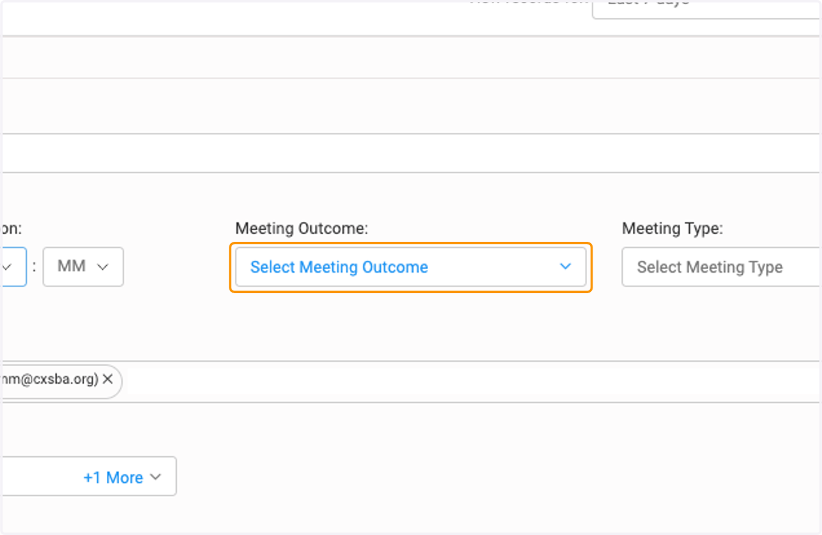Open the MM minutes dropdown
This screenshot has height=535, width=822.
[83, 266]
